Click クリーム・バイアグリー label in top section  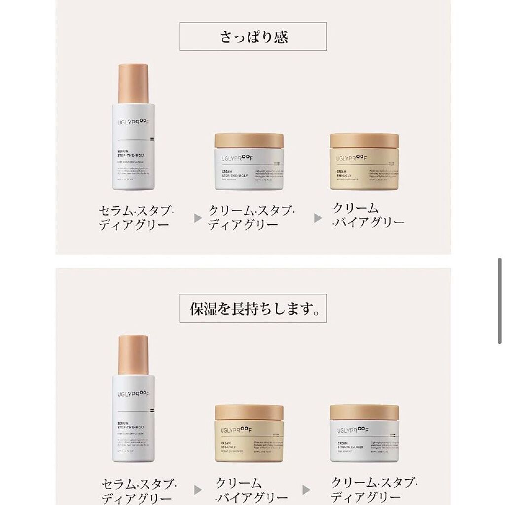[368, 216]
